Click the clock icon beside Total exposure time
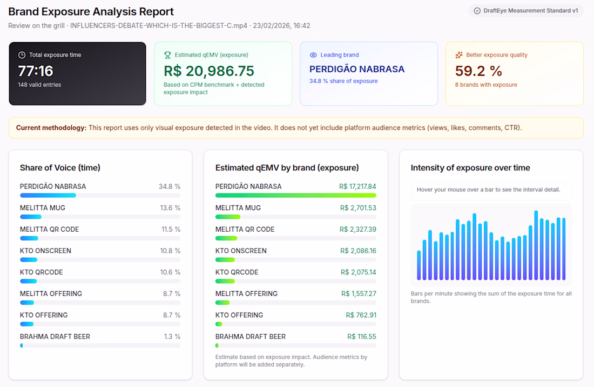 22,55
